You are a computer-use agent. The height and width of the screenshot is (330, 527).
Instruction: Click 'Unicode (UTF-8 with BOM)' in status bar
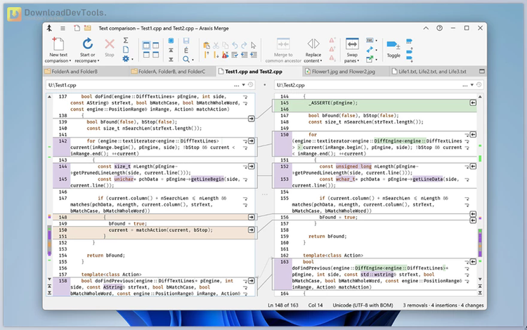click(x=363, y=305)
